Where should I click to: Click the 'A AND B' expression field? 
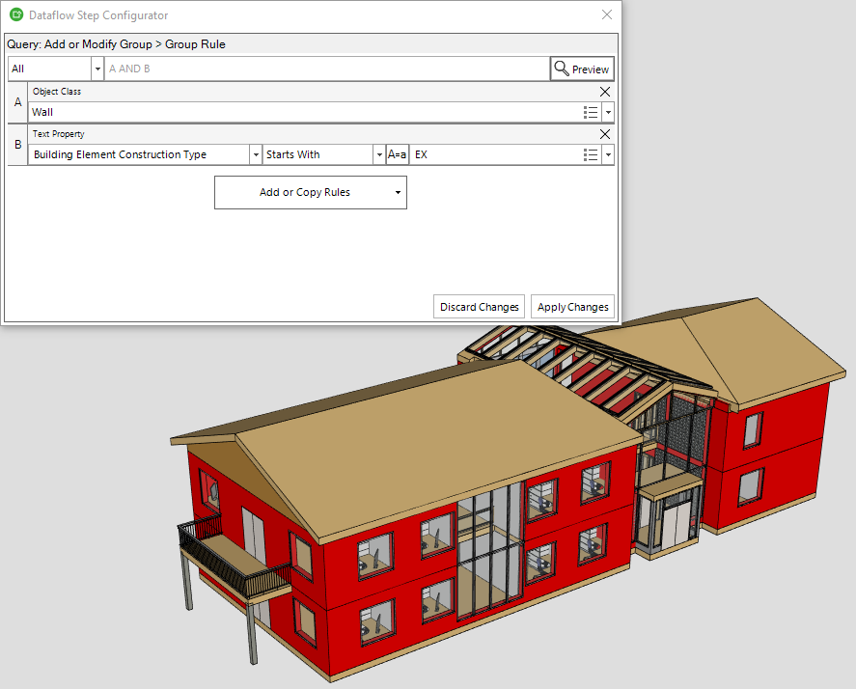point(326,69)
